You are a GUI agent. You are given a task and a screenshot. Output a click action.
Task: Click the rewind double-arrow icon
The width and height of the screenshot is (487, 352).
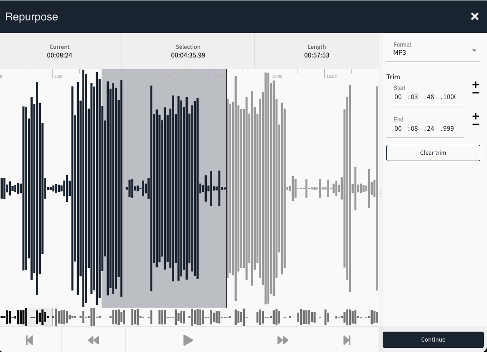pyautogui.click(x=93, y=340)
